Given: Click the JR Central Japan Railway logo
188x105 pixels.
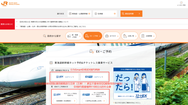Looking at the screenshot, I should coord(10,4).
